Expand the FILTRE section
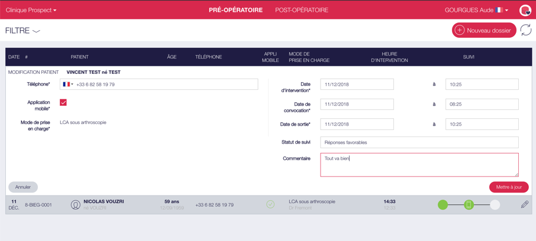The image size is (536, 241). pyautogui.click(x=22, y=31)
